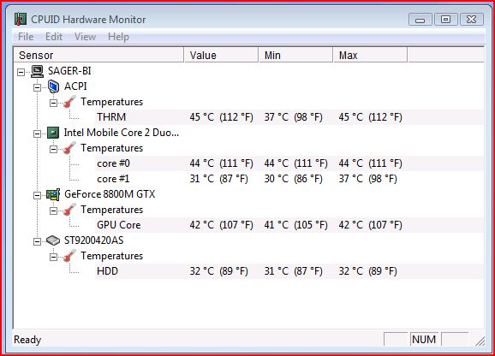Select the SAGER-BI tree label
The image size is (495, 356).
tap(69, 71)
